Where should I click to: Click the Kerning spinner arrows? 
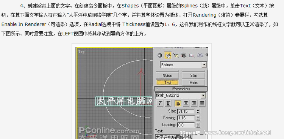198,118
